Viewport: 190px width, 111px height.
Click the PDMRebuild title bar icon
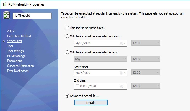pyautogui.click(x=4, y=4)
